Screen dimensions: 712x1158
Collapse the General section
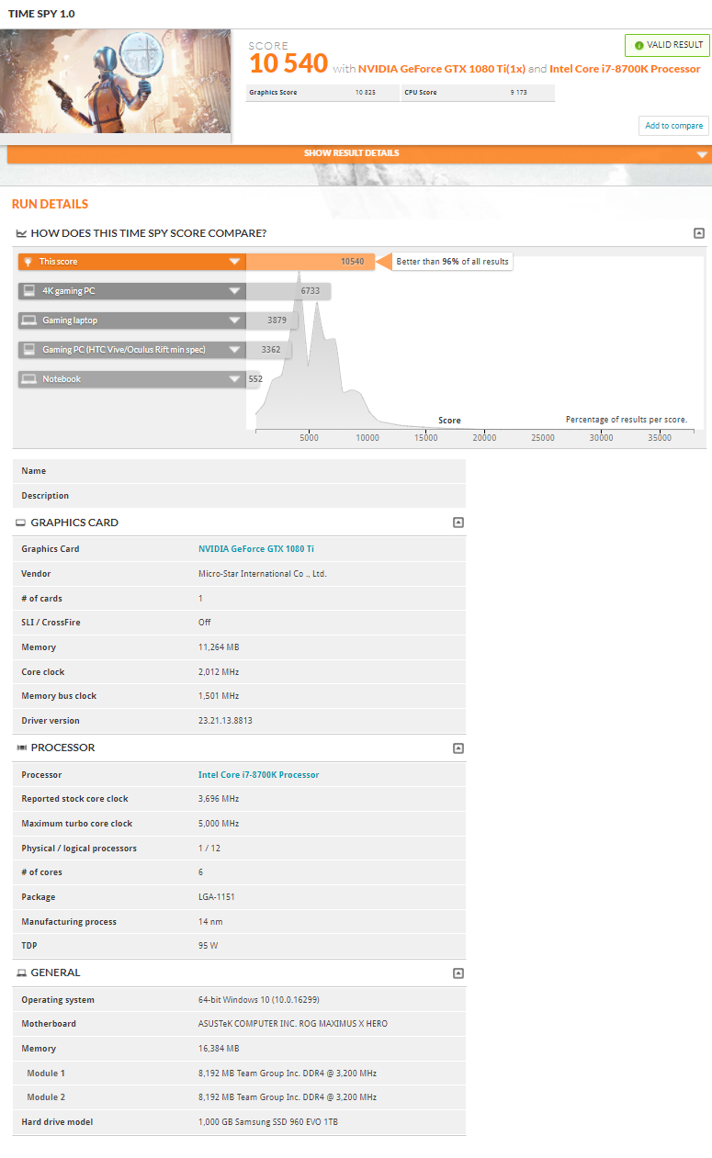point(458,973)
